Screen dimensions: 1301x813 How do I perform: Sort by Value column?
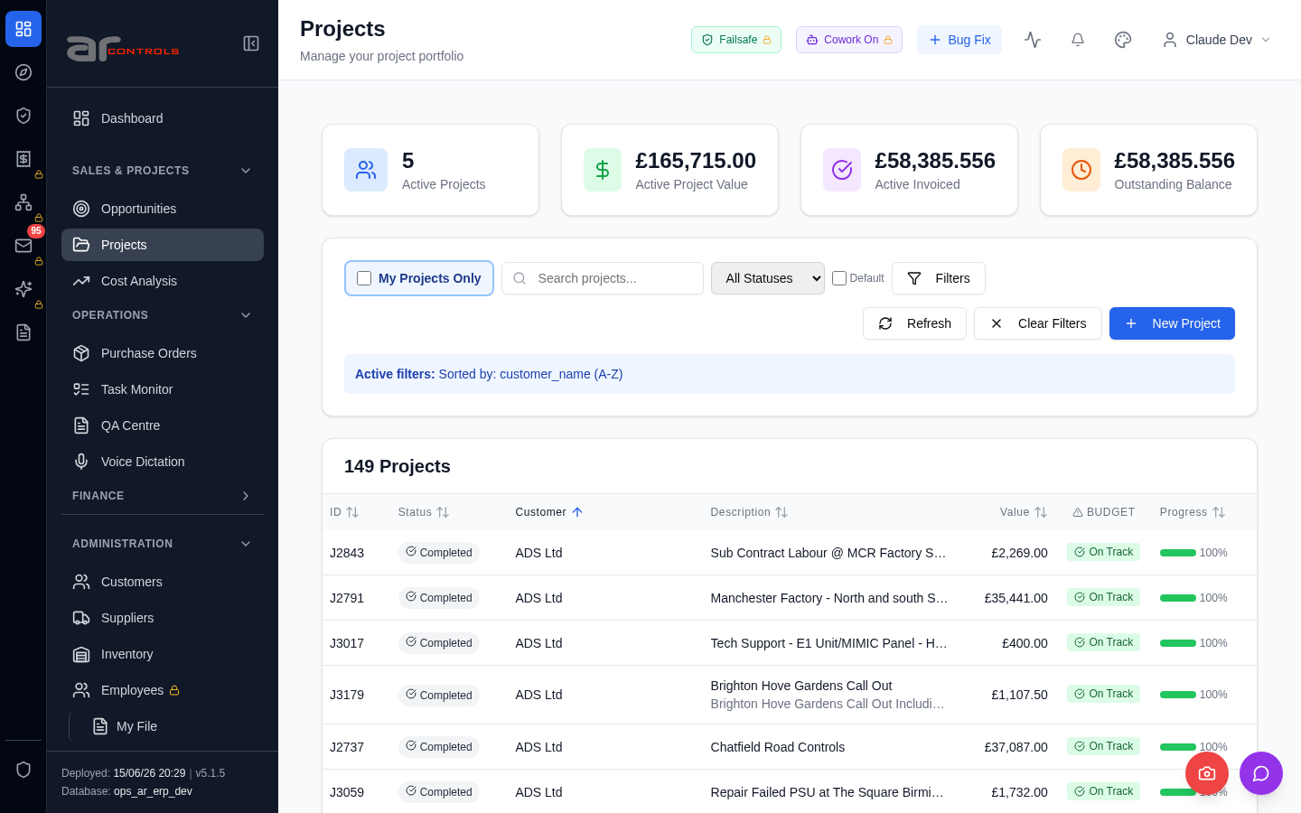(x=1024, y=512)
